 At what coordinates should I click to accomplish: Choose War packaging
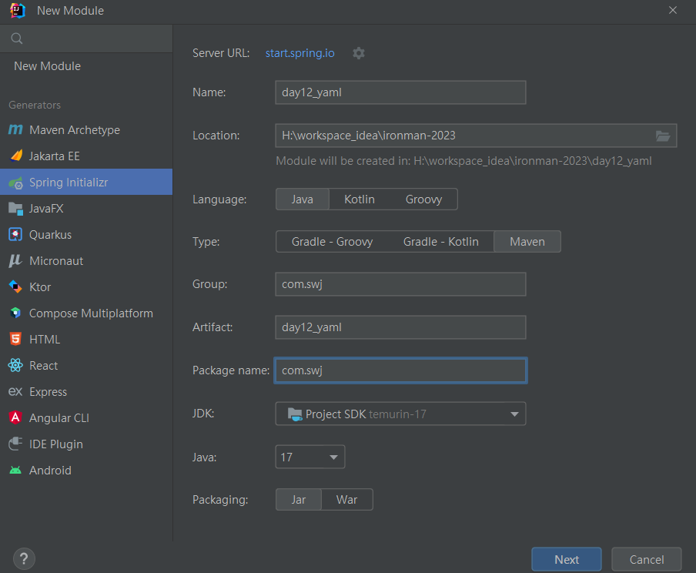pos(346,500)
